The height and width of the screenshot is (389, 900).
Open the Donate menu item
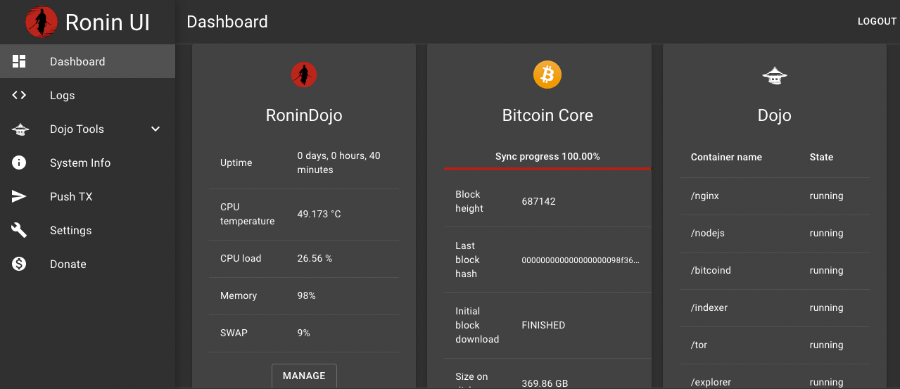coord(87,264)
